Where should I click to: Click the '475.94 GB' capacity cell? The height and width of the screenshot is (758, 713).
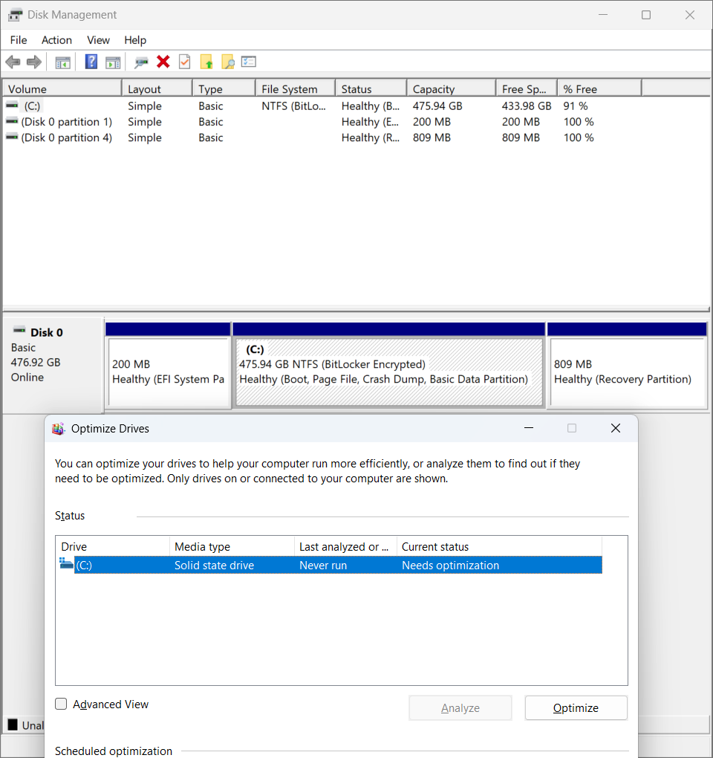tap(437, 106)
